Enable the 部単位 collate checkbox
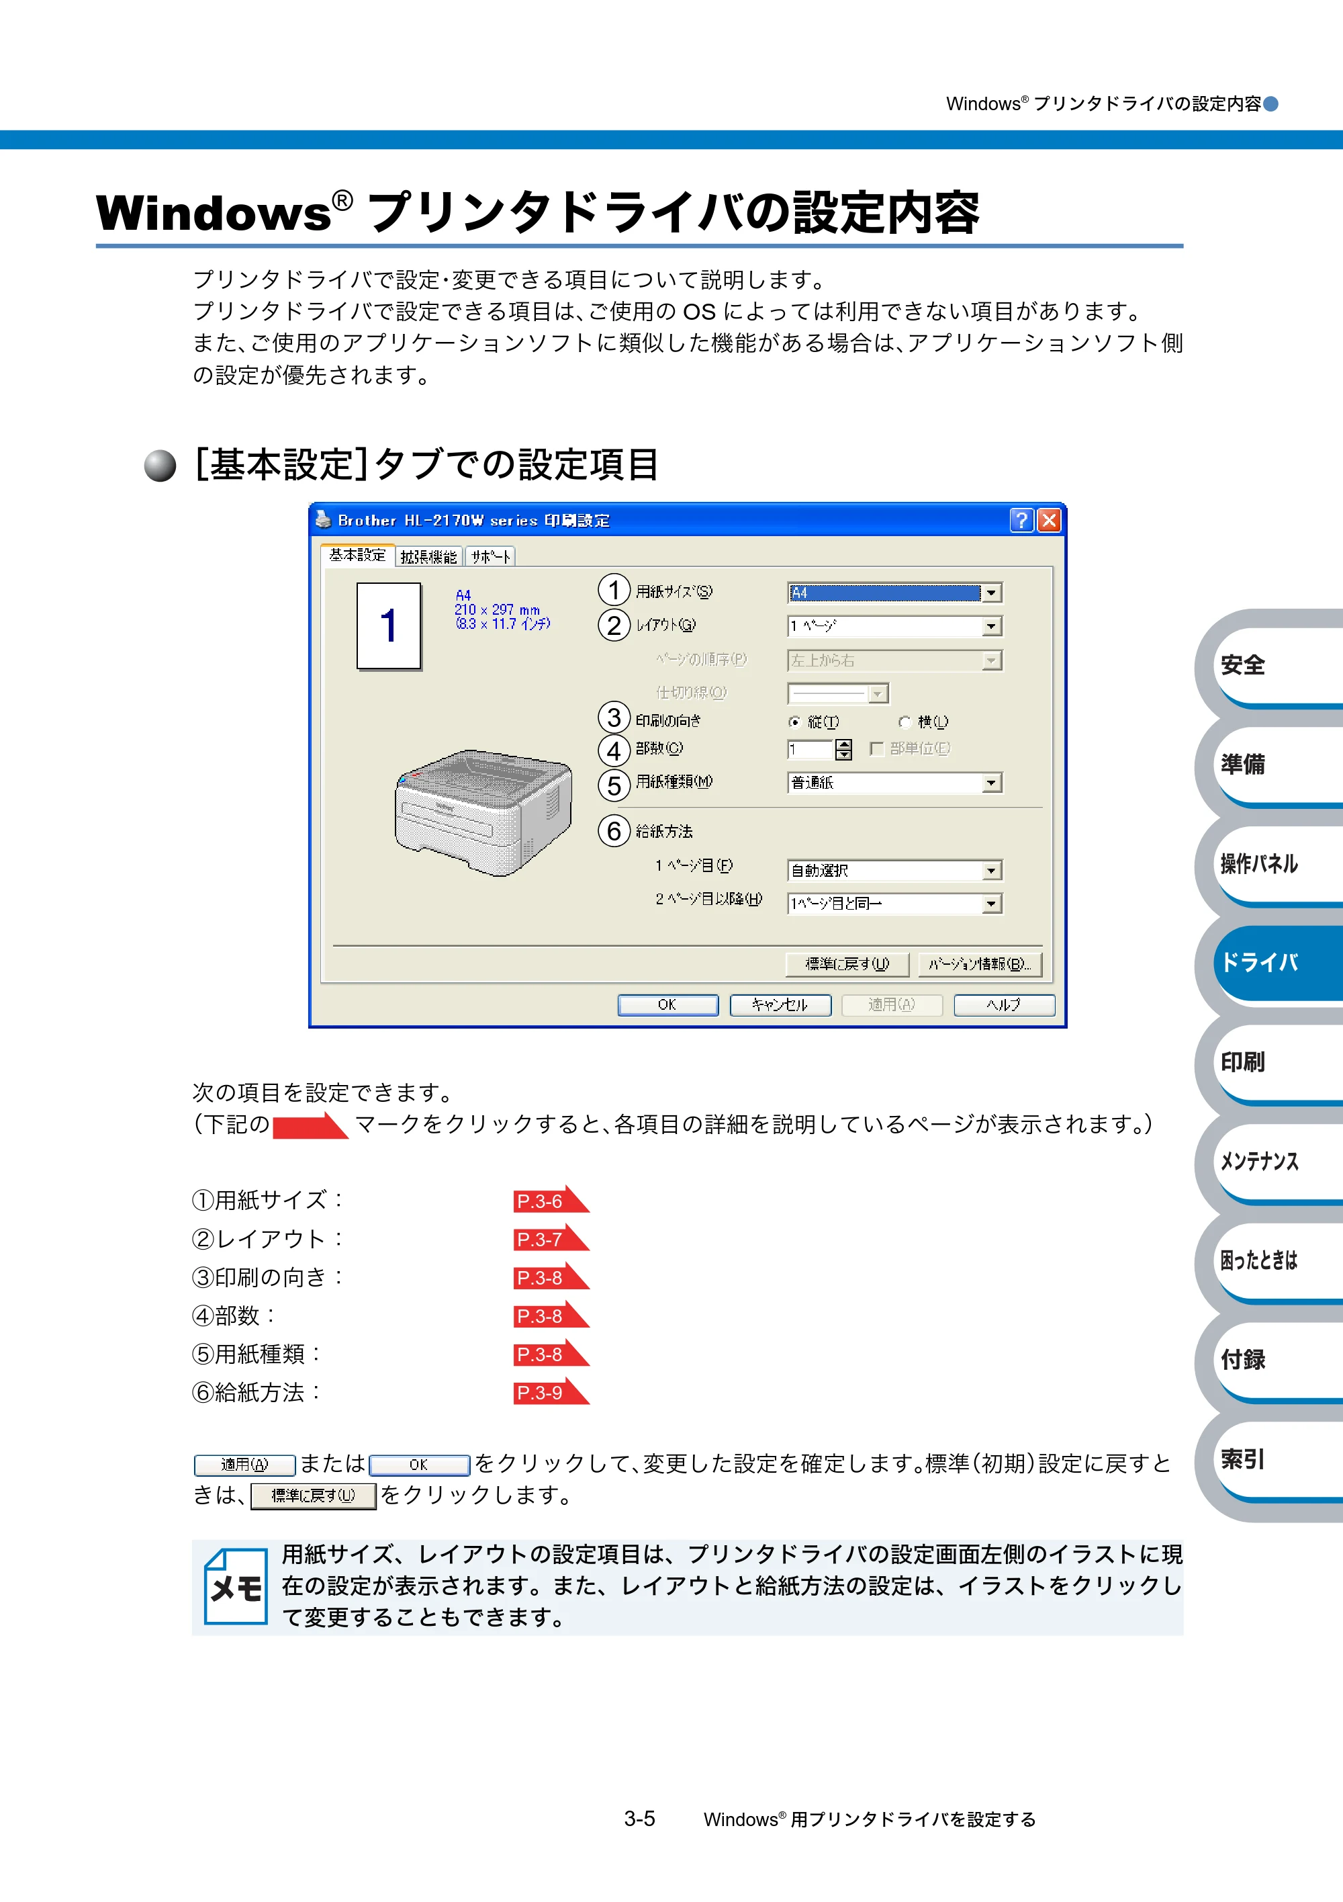 point(877,749)
